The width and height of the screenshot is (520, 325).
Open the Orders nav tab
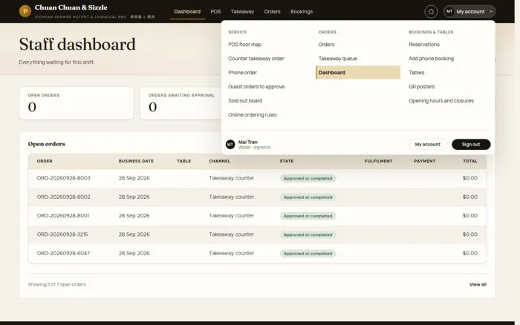point(272,12)
